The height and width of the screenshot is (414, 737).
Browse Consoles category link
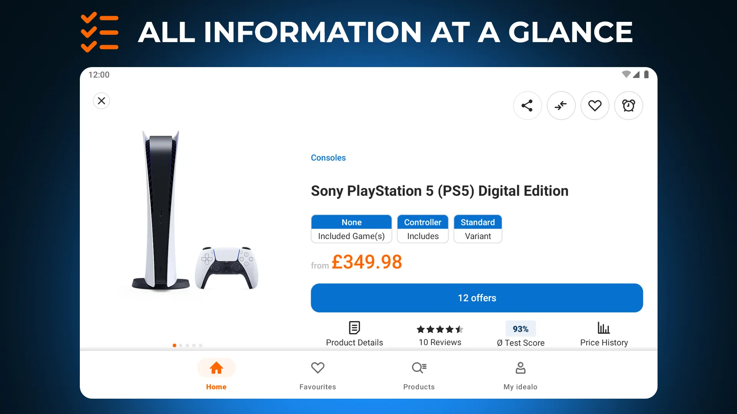(x=328, y=157)
